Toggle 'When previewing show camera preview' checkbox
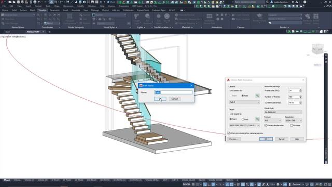The image size is (332, 187). point(229,133)
